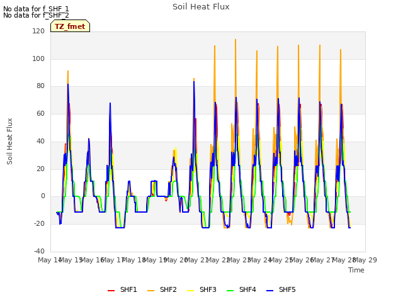Toggle the SHF4 legend entry
Viewport: 403px width, 302px height.
coord(241,289)
